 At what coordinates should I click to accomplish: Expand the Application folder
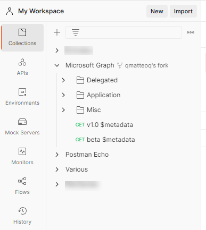tap(63, 95)
